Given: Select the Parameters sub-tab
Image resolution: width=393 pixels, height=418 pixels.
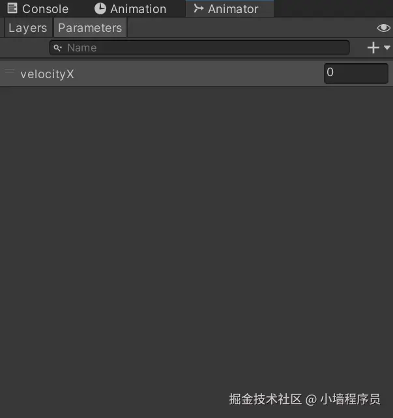Looking at the screenshot, I should pyautogui.click(x=90, y=28).
